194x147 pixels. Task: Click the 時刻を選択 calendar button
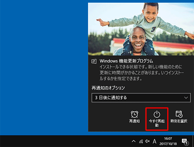click(x=179, y=117)
